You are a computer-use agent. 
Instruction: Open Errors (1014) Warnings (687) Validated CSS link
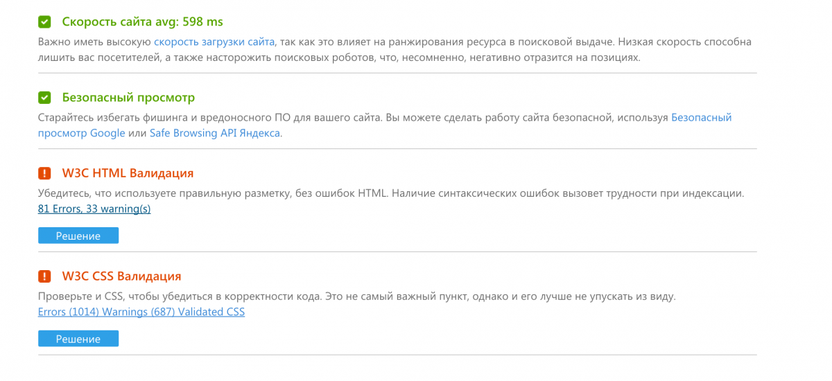(x=141, y=312)
